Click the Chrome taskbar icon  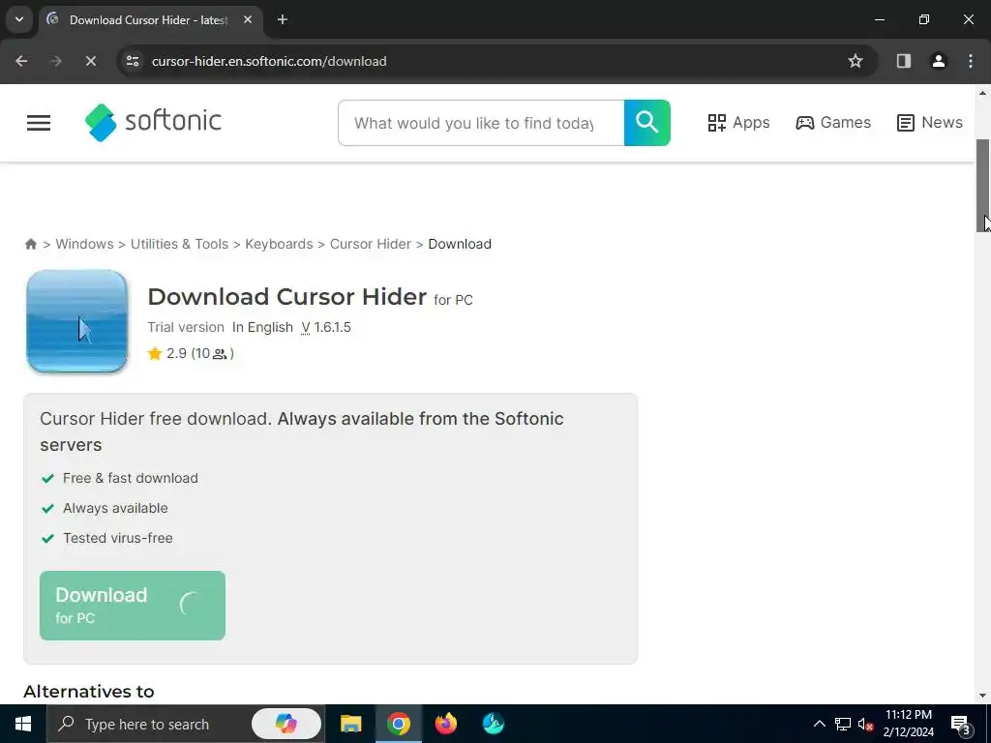coord(399,724)
